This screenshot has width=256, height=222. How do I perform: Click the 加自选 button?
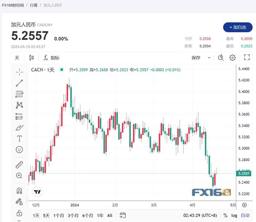click(238, 27)
